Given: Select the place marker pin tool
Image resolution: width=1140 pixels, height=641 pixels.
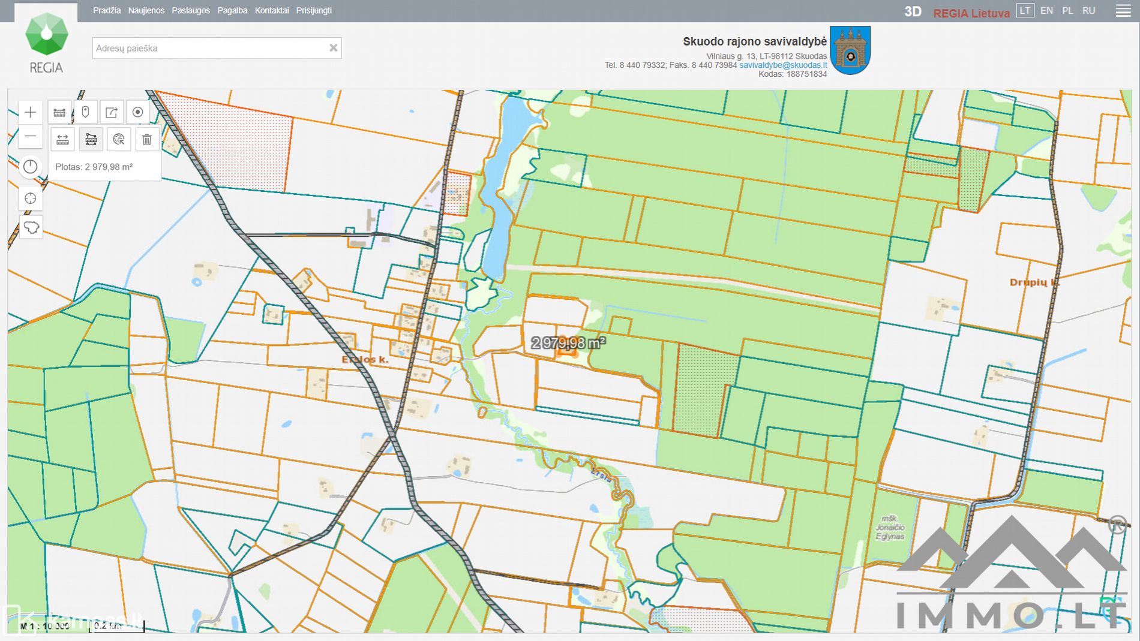Looking at the screenshot, I should pos(85,112).
